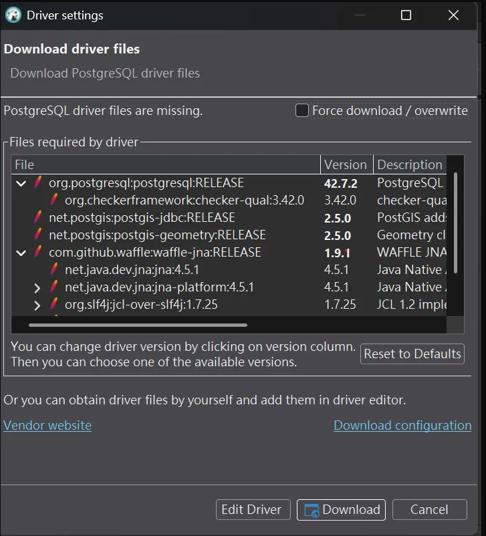This screenshot has width=486, height=536.
Task: Click version 2.5.0 of postgis-jdbc
Action: coord(338,218)
